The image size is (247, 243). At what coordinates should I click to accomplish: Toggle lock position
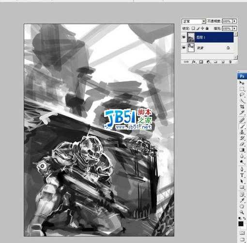point(202,29)
